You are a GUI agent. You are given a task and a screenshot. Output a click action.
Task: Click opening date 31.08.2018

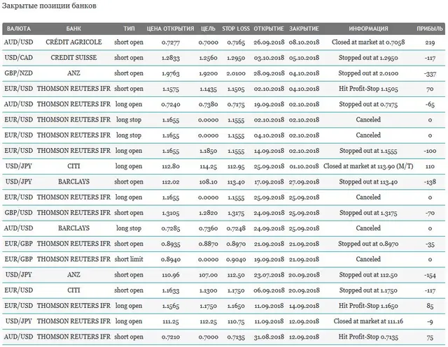point(269,337)
